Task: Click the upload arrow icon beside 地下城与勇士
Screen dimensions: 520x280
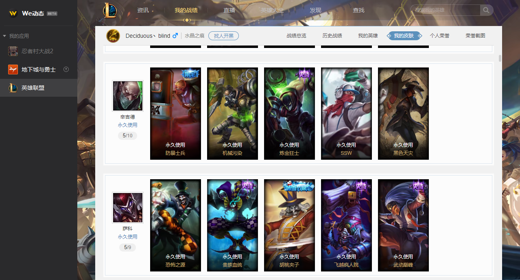Action: 66,69
